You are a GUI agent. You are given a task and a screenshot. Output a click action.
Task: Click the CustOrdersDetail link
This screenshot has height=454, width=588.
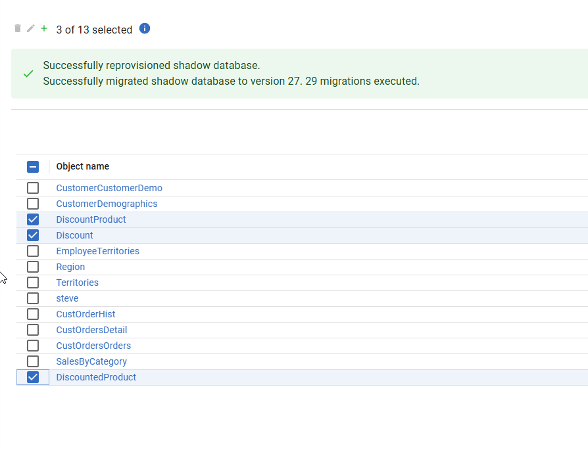click(91, 330)
